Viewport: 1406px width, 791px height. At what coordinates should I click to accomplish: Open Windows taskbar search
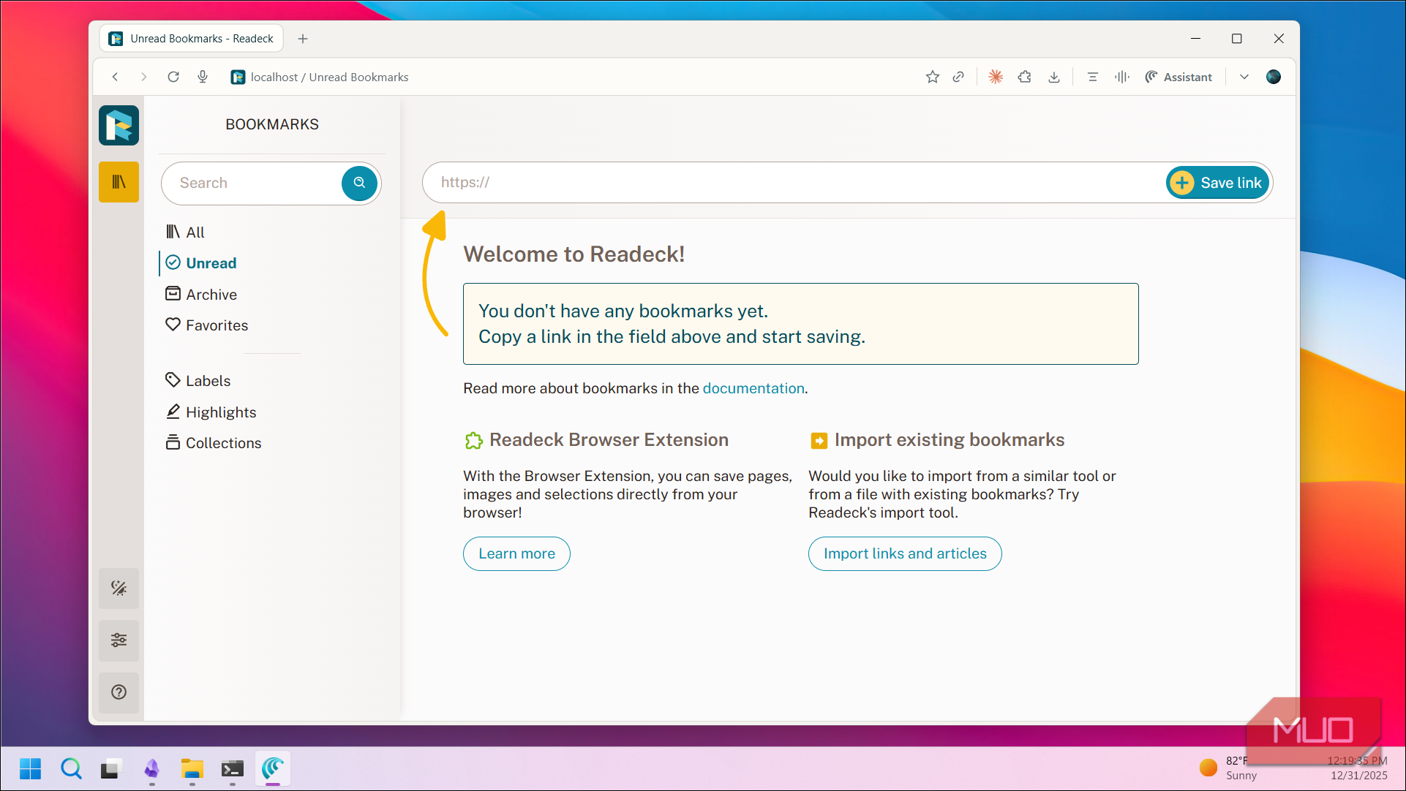tap(71, 768)
